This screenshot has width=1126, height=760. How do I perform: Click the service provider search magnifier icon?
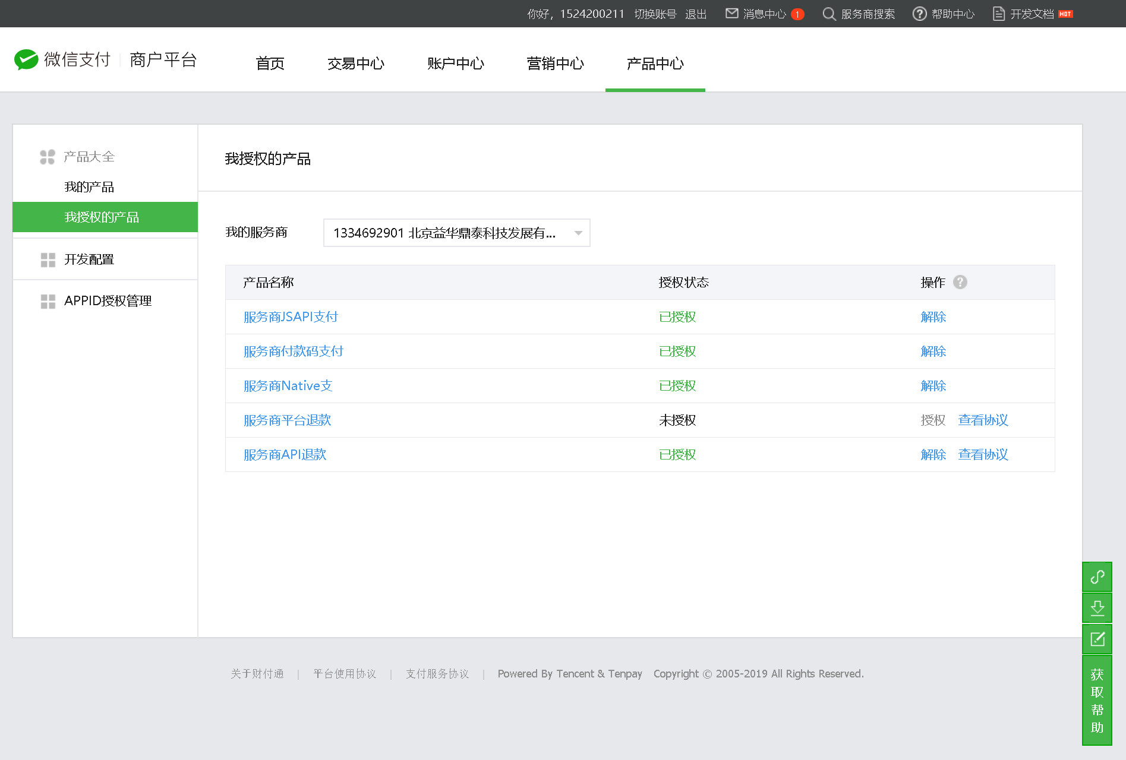point(828,14)
